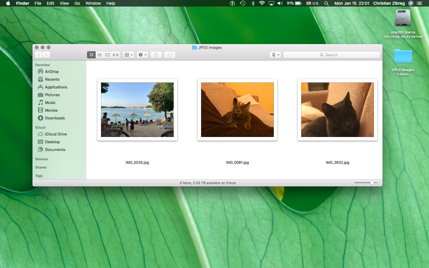
Task: Click the Time Machine menu bar icon
Action: coord(243,3)
